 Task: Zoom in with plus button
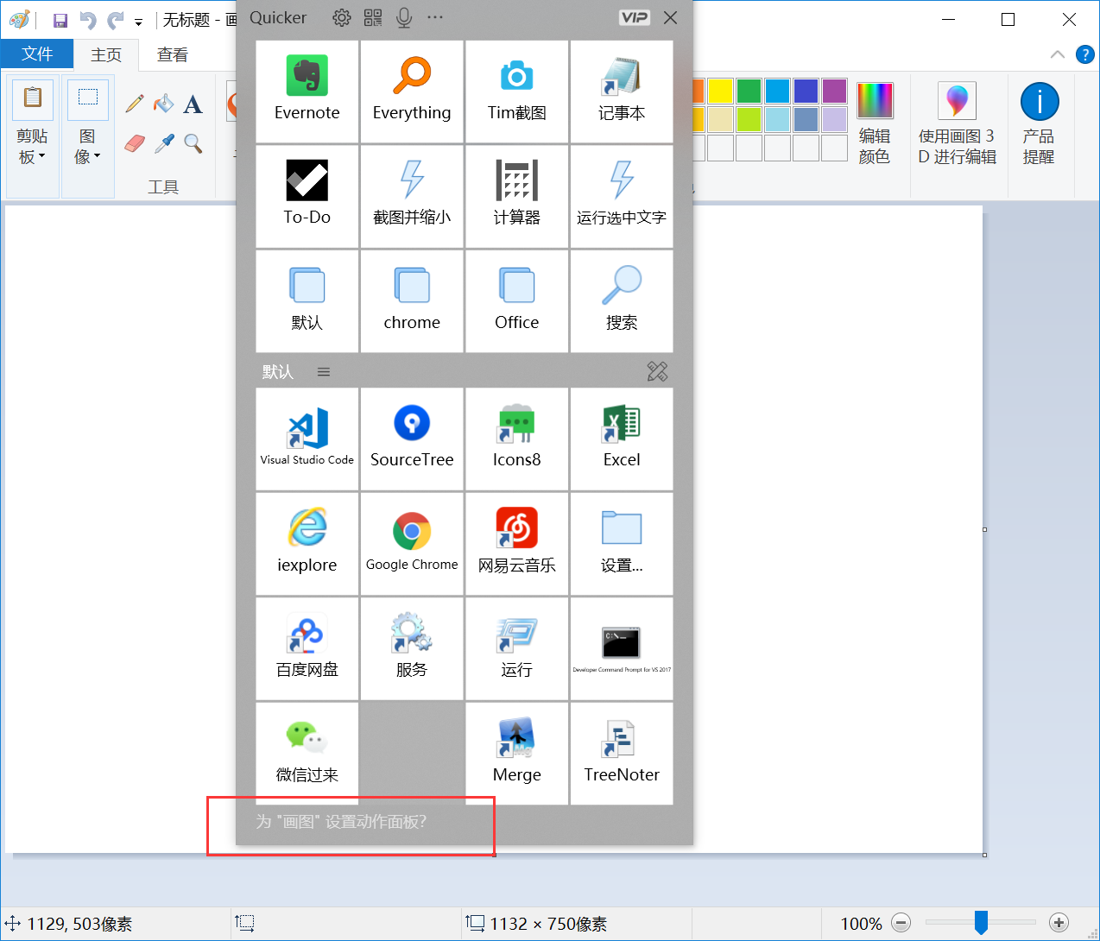1059,923
